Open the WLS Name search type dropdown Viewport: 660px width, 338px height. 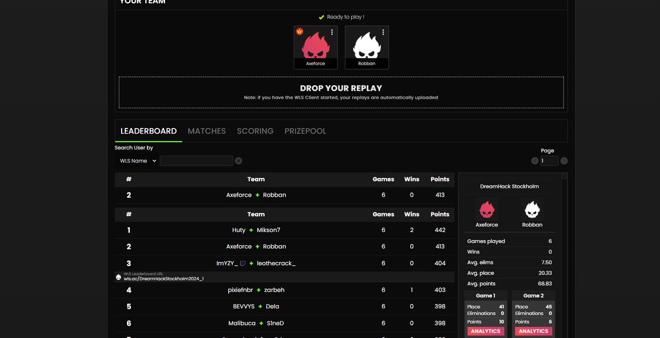click(137, 161)
